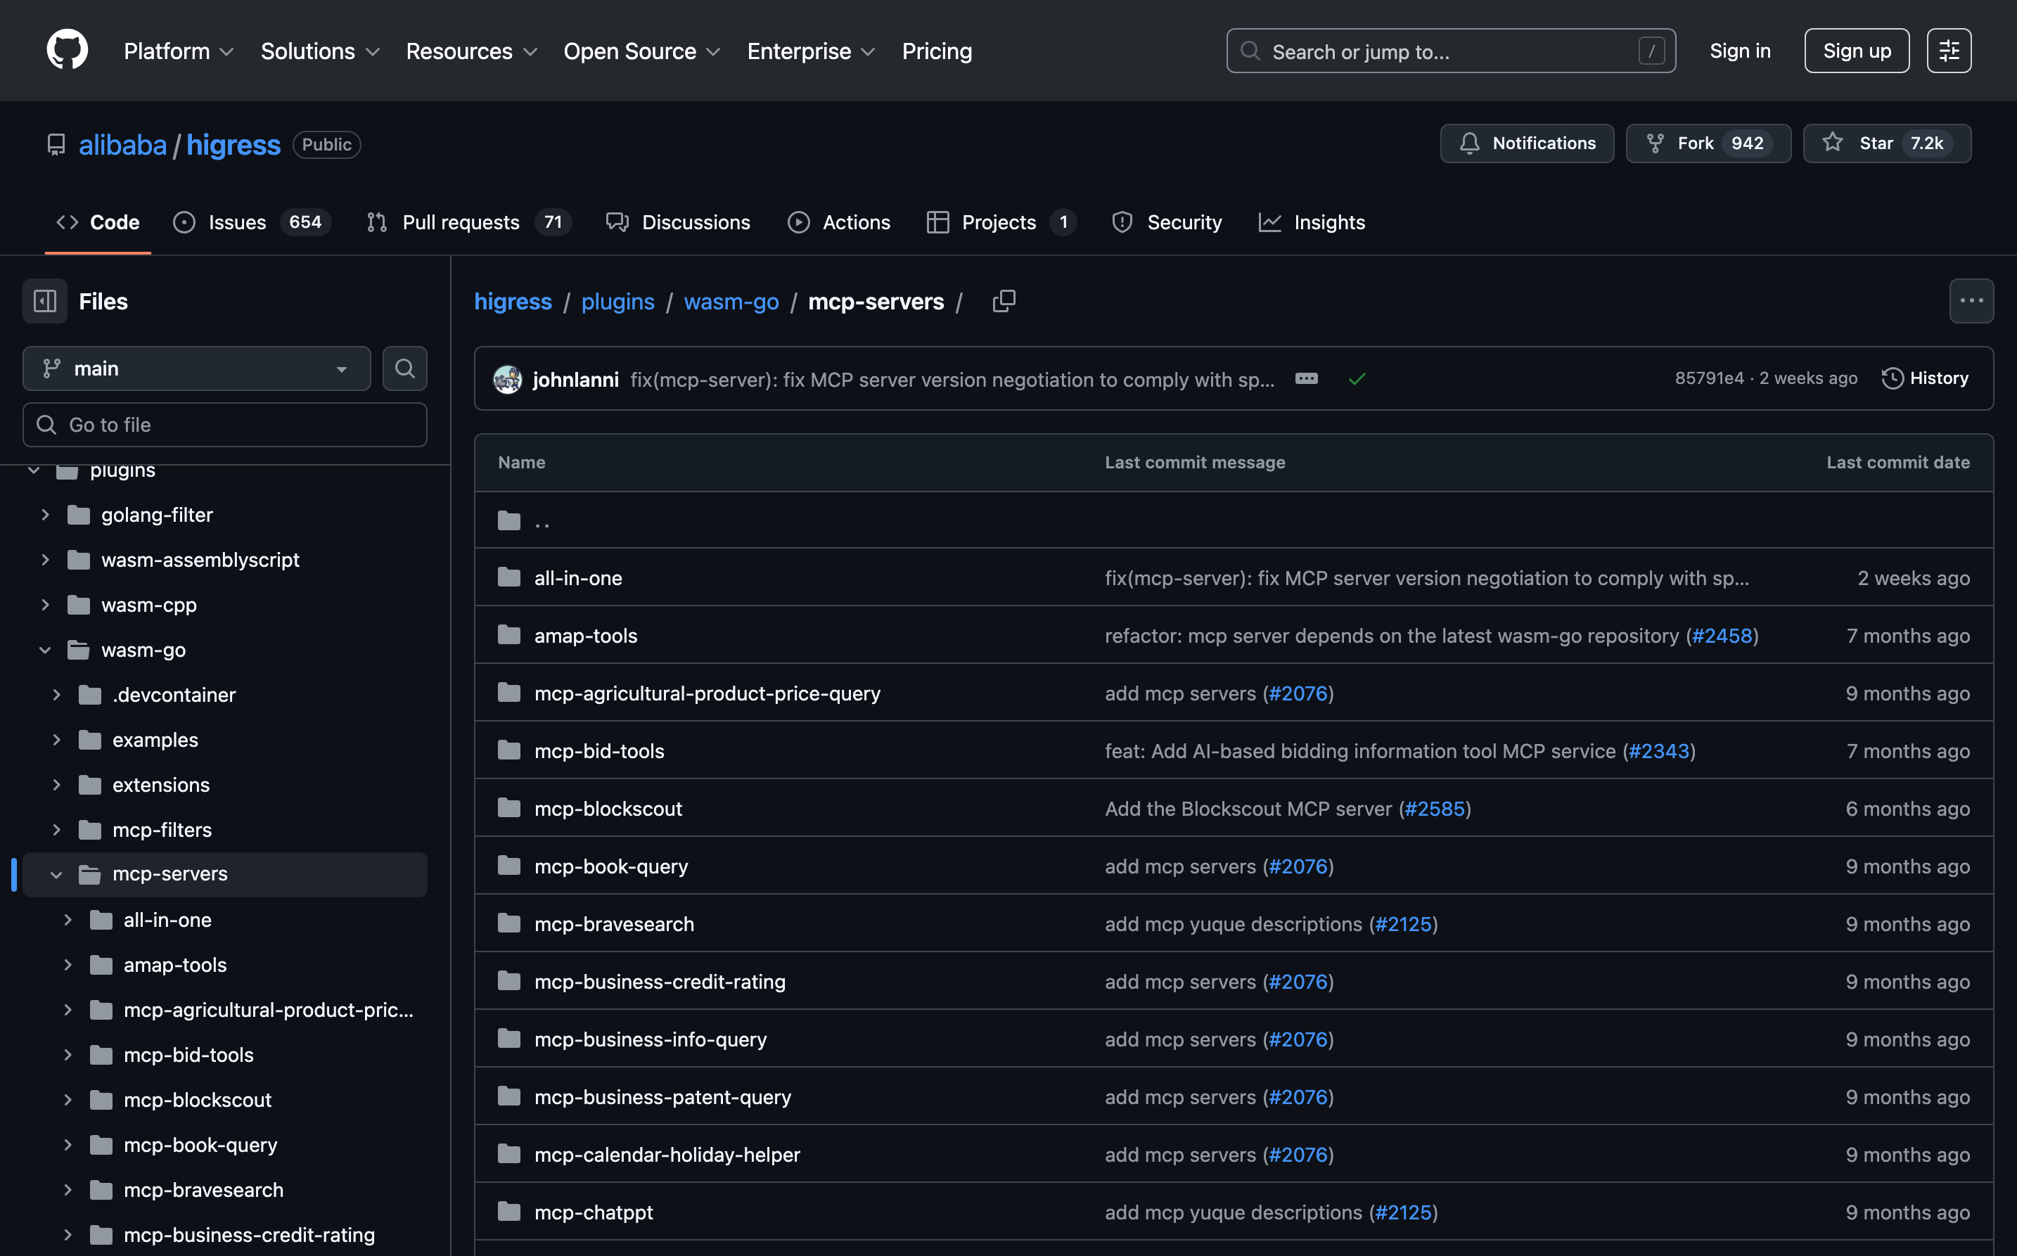
Task: Collapse the mcp-servers tree folder
Action: click(x=56, y=874)
